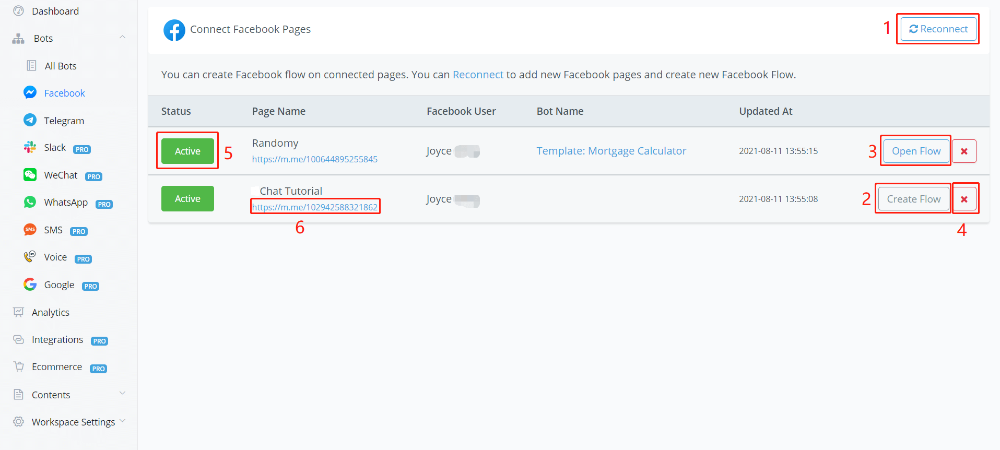
Task: Click timestamp 2021-08-11 13:55:08
Action: pyautogui.click(x=778, y=199)
